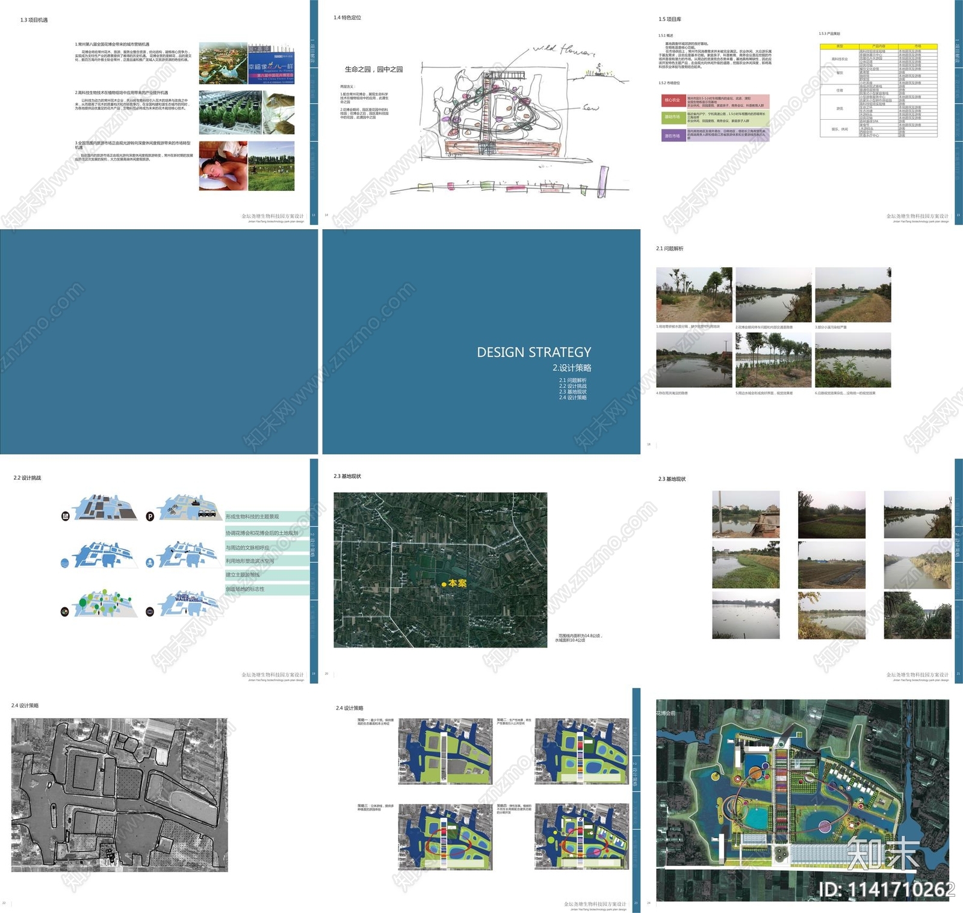Click the '2.1 问题解析' contents entry on blue cover
This screenshot has height=913, width=963.
point(572,380)
